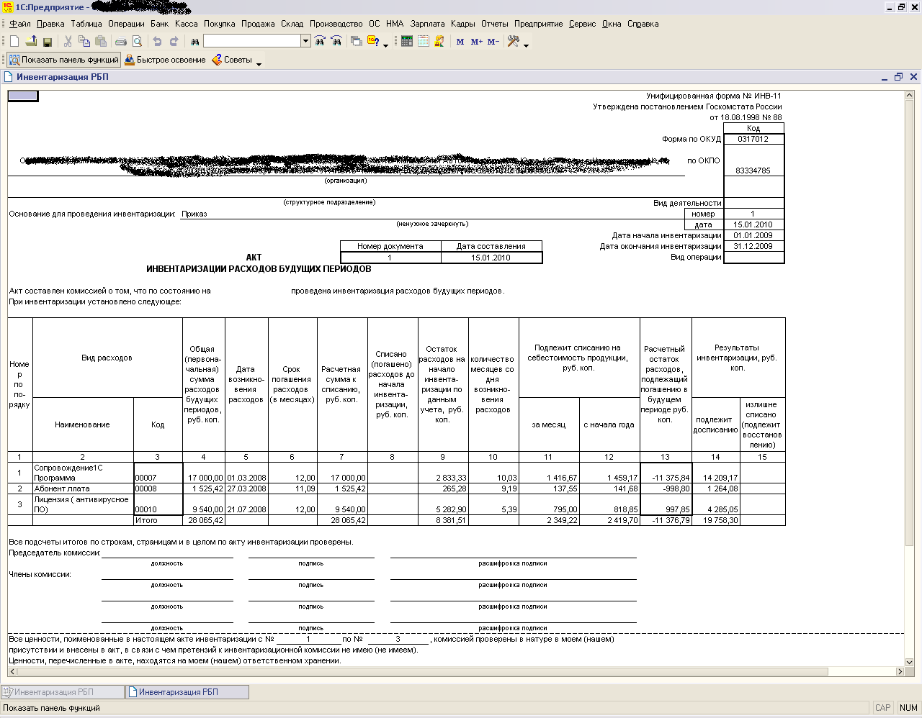Screen dimensions: 922x718
Task: Open Print Preview icon
Action: (x=138, y=42)
